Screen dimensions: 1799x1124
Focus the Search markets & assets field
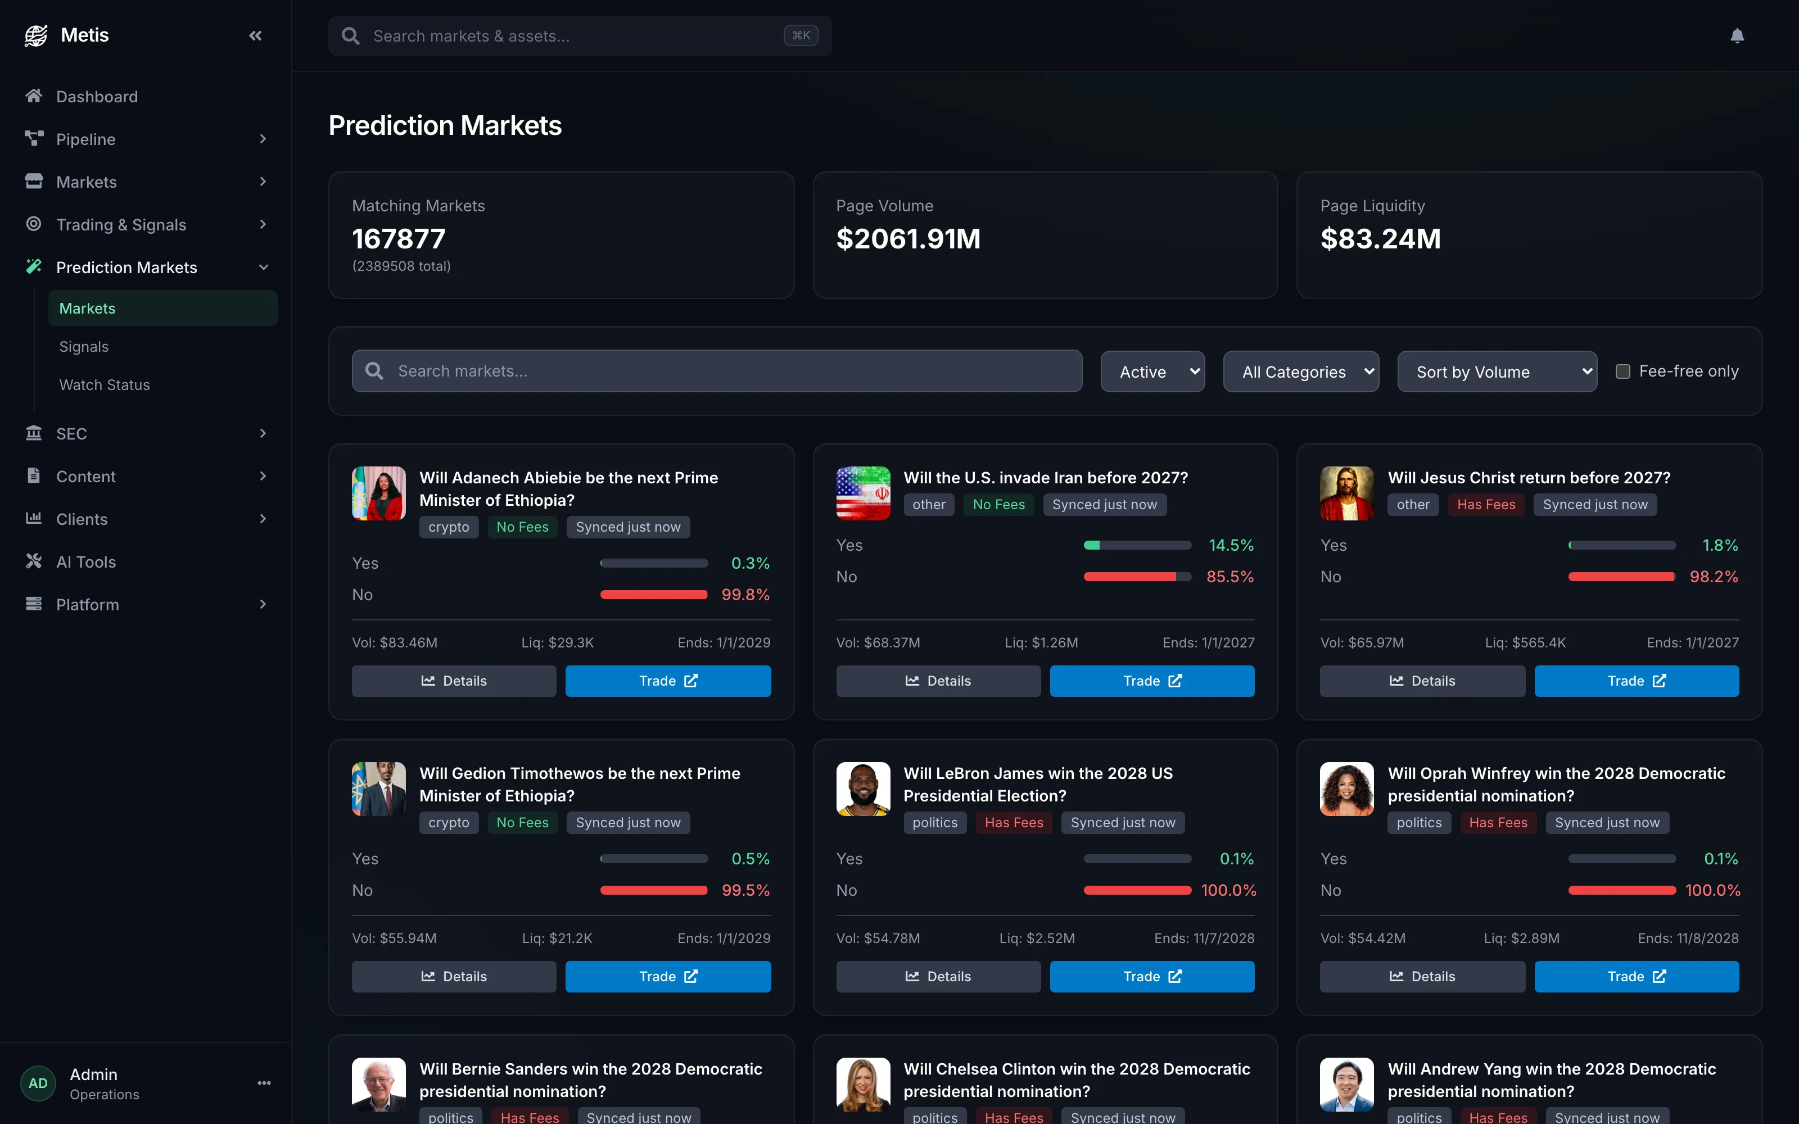tap(580, 35)
